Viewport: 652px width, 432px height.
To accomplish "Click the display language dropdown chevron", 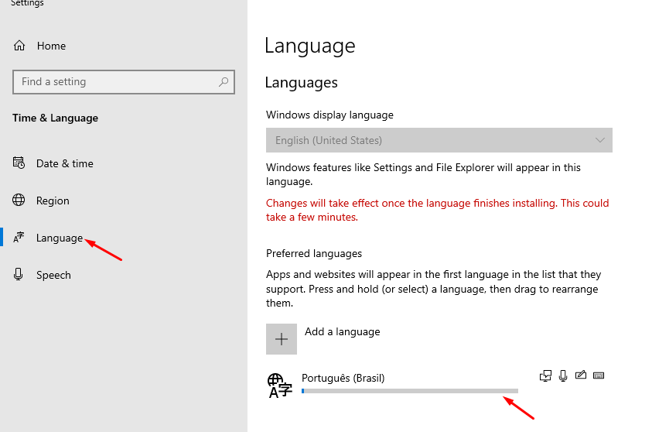I will click(600, 140).
